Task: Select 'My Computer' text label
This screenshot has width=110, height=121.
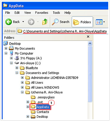Action: (x=24, y=53)
